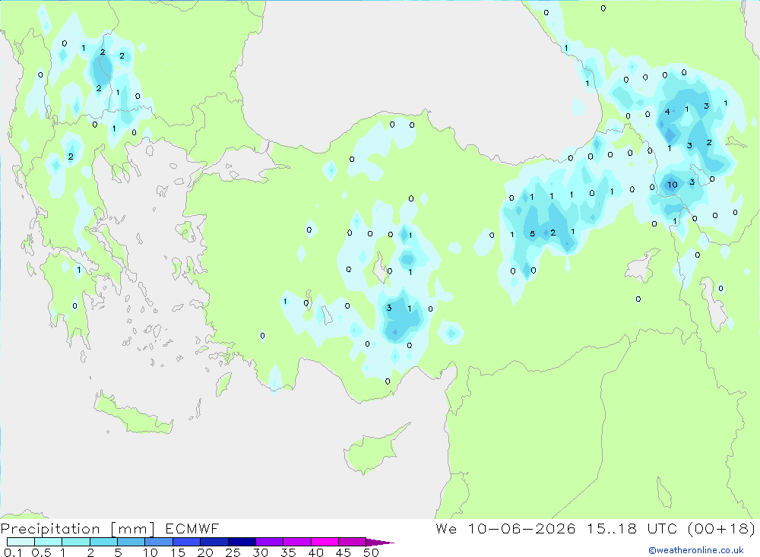Click the '(00+18)' forecast offset text

coord(722,528)
